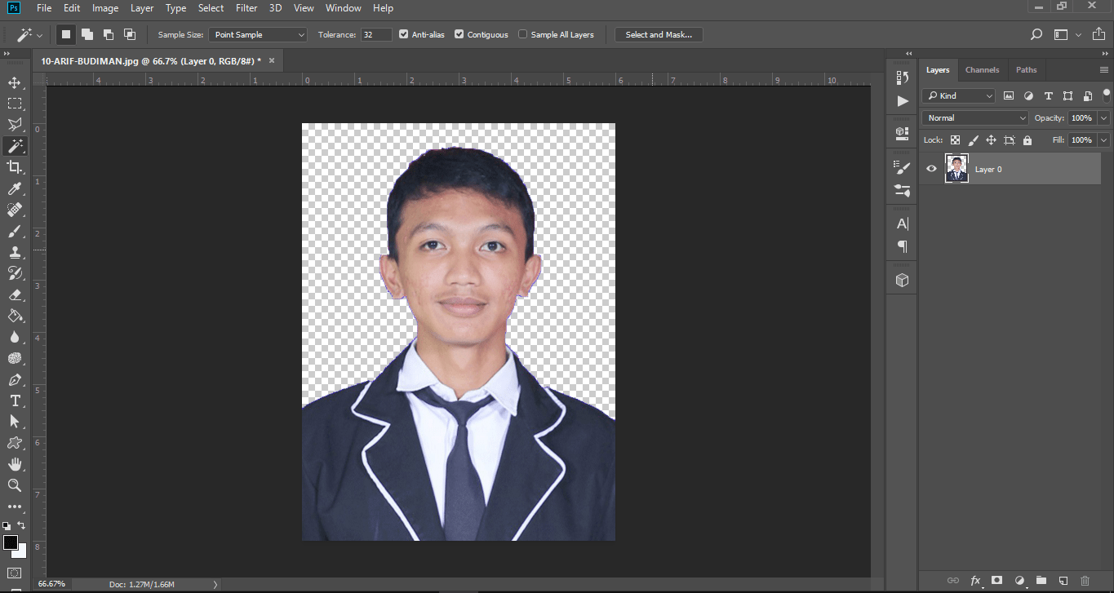The width and height of the screenshot is (1114, 593).
Task: Disable the Anti-alias option
Action: 403,34
